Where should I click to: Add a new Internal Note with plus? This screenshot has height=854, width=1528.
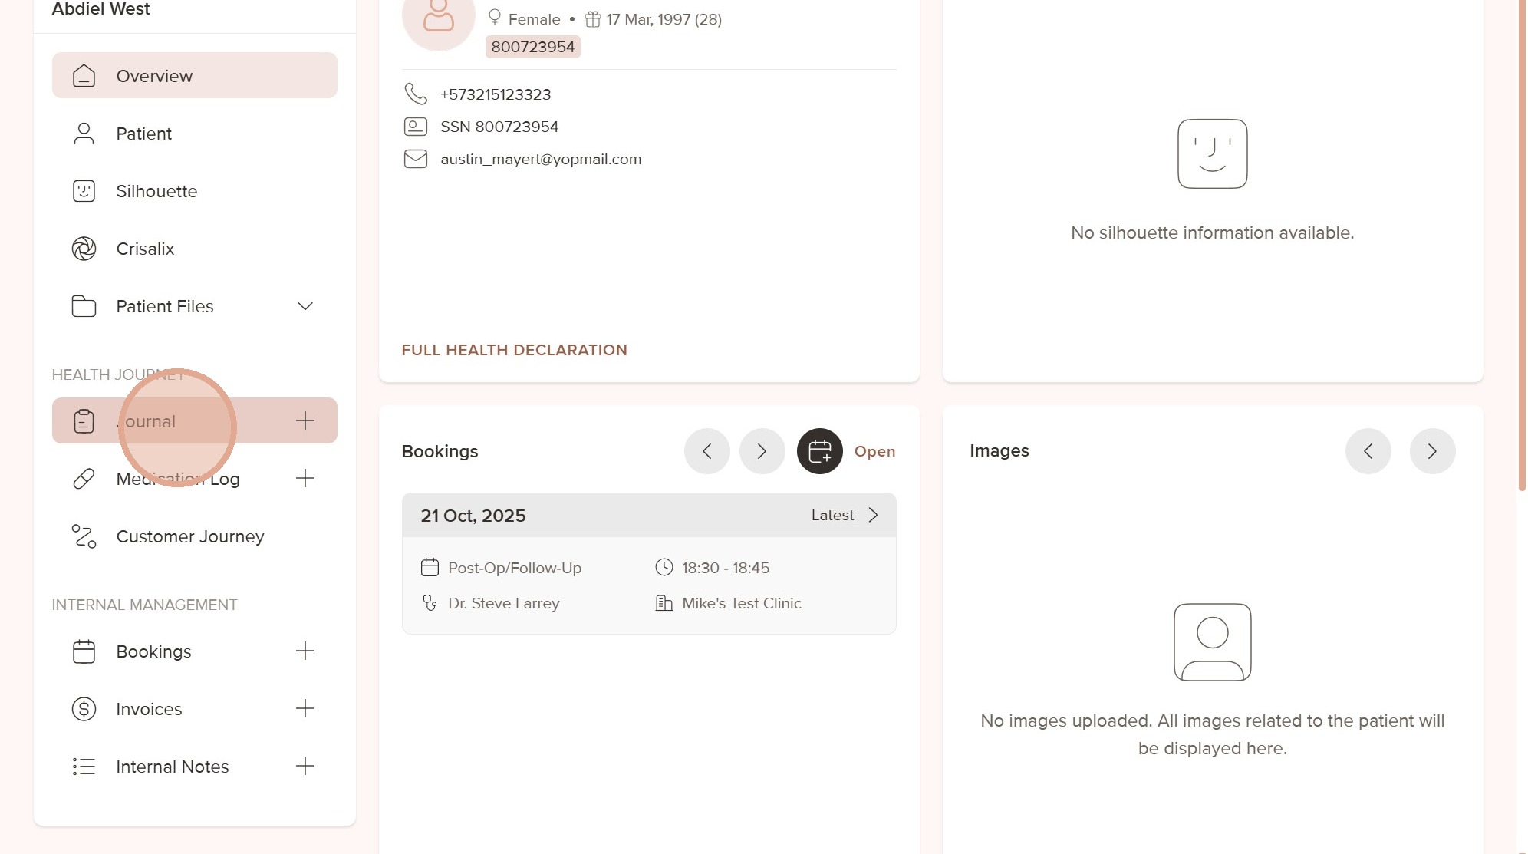(x=305, y=766)
